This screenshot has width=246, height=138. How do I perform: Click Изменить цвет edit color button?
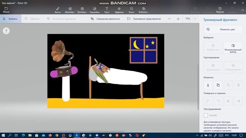223,30
